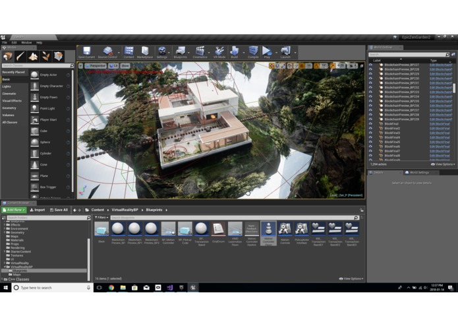Open the viewport Show dropdown
This screenshot has width=458, height=326.
coord(125,66)
